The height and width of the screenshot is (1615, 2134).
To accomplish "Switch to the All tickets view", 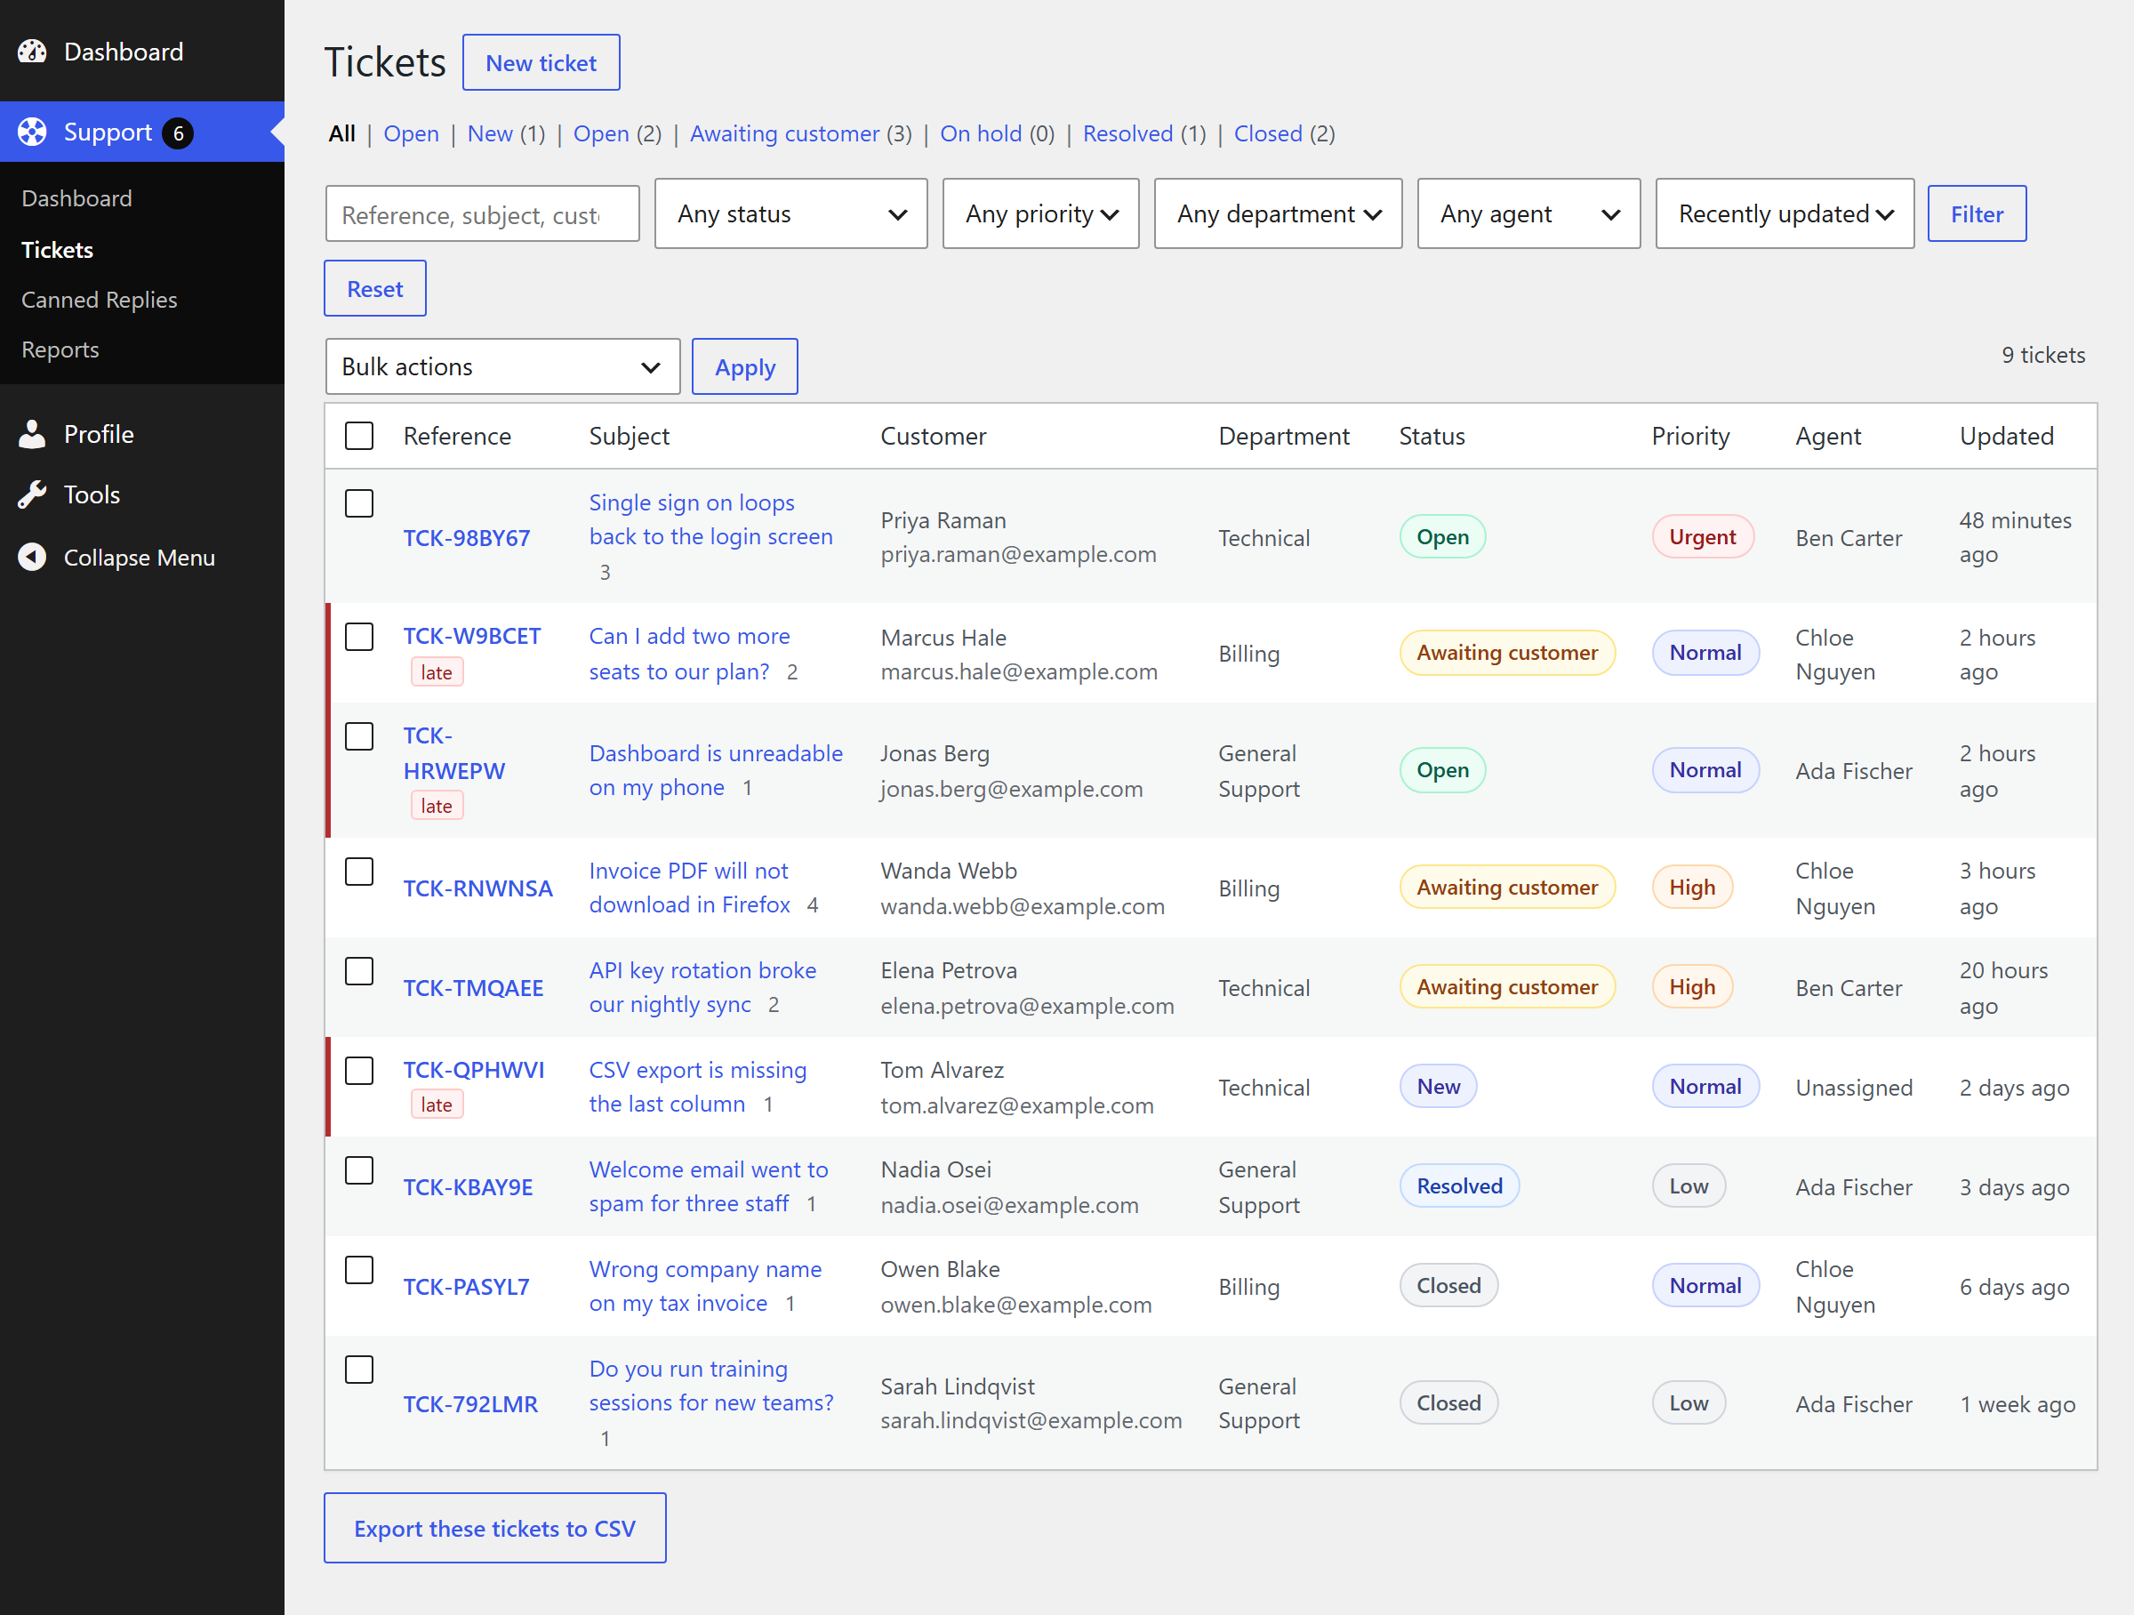I will (x=341, y=133).
